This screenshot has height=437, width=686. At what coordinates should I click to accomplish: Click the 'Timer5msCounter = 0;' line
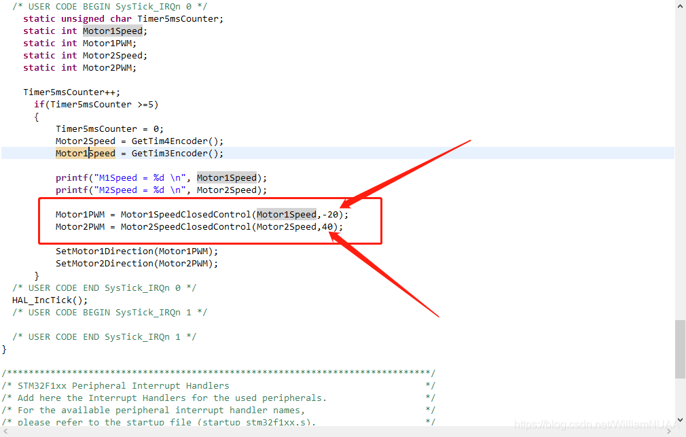110,129
